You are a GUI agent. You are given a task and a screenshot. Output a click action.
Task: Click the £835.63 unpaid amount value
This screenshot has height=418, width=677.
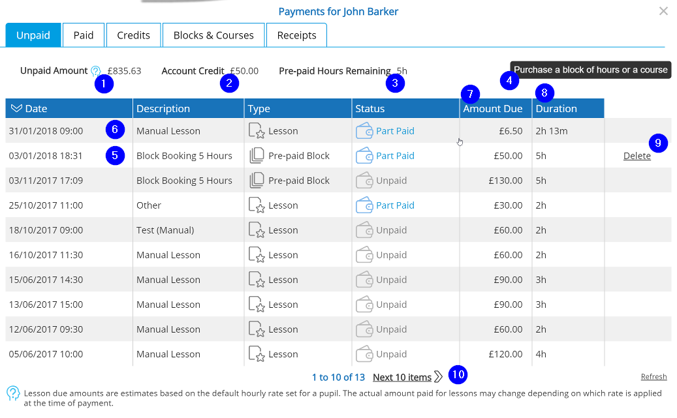(124, 70)
